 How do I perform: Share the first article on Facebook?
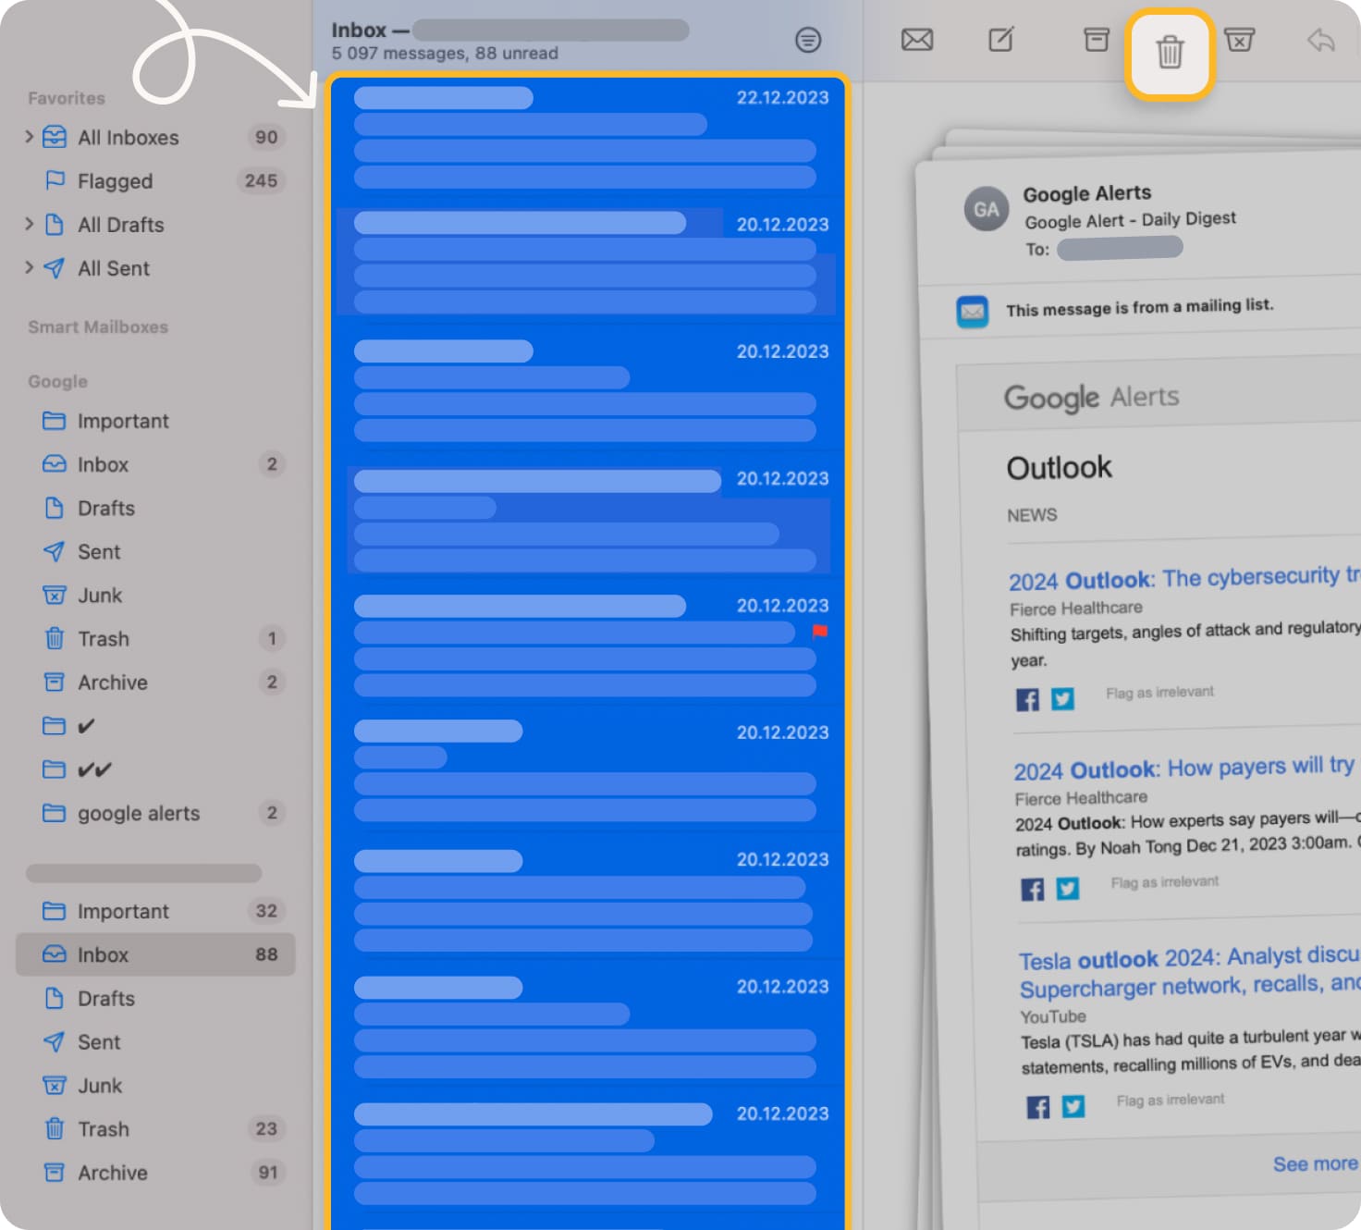[x=1027, y=699]
